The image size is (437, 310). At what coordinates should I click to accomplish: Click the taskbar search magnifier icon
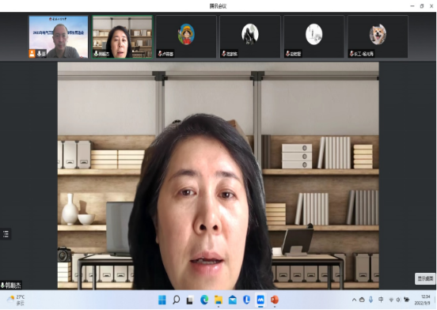176,300
